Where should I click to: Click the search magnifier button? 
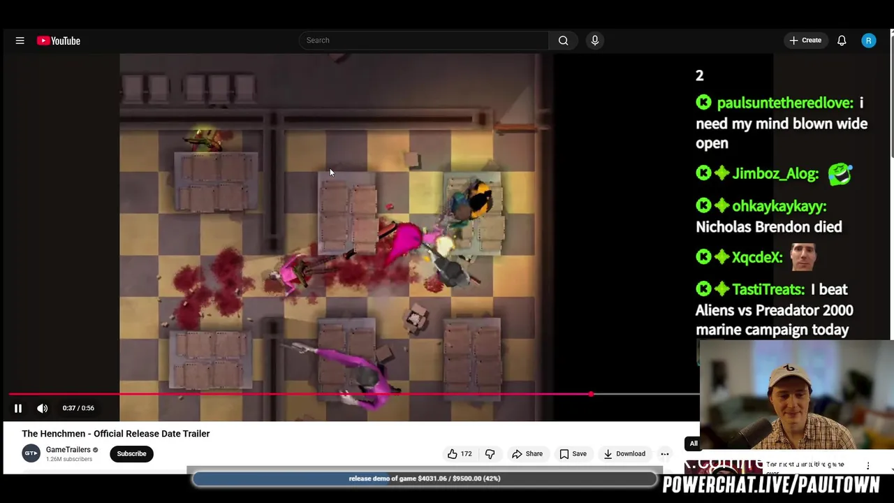[x=564, y=41]
